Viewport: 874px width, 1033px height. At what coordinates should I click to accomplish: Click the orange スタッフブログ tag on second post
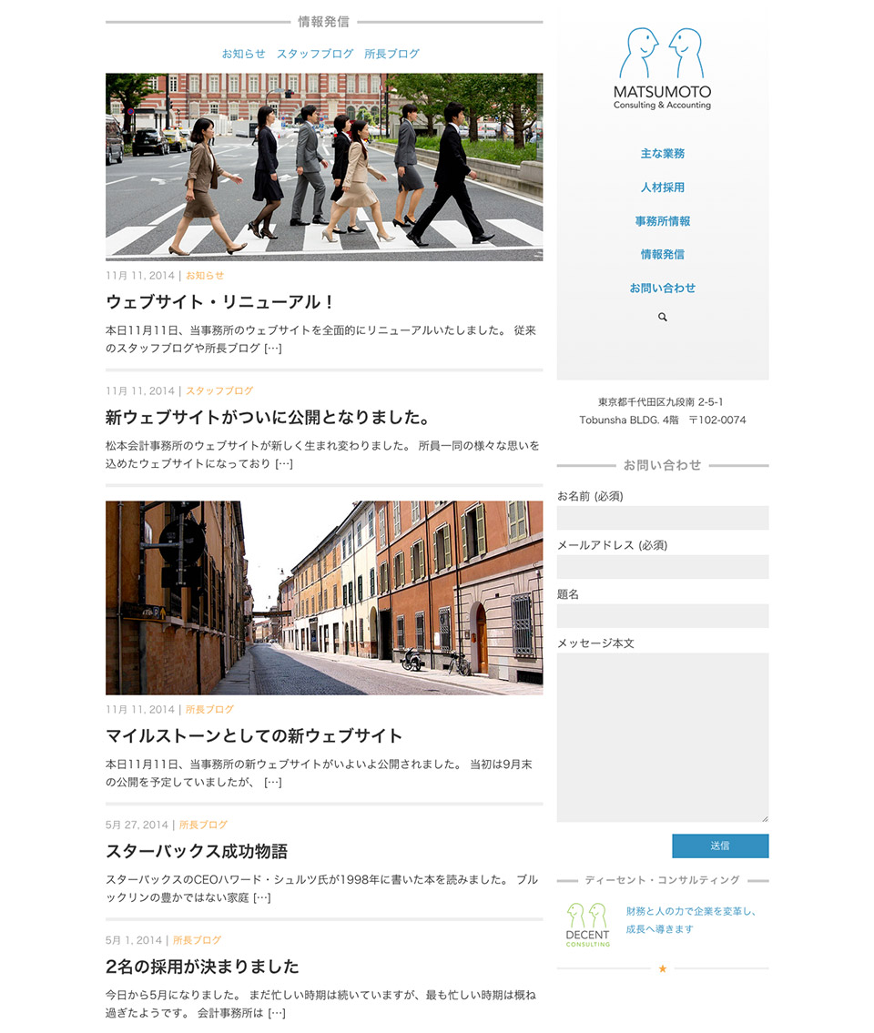pos(219,390)
